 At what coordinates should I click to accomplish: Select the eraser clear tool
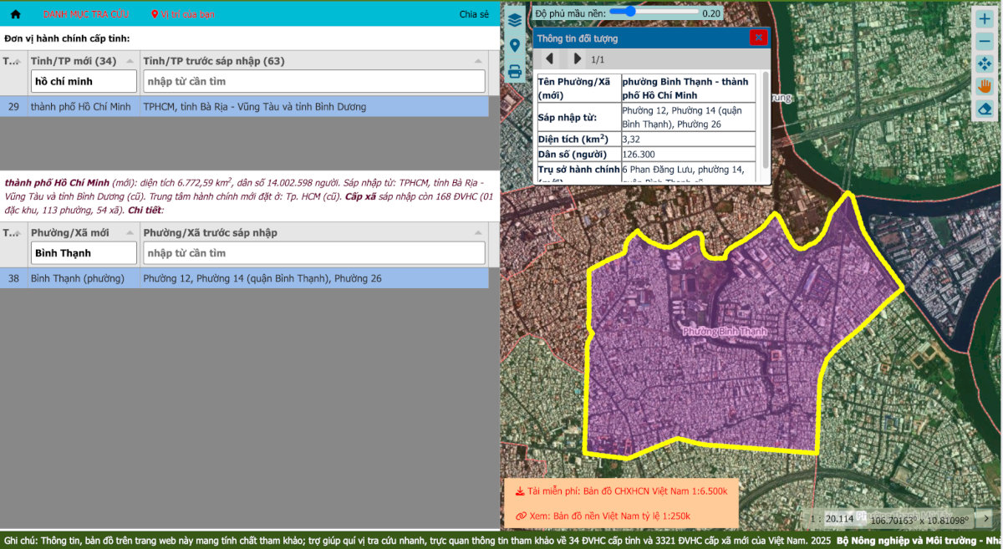click(x=985, y=109)
